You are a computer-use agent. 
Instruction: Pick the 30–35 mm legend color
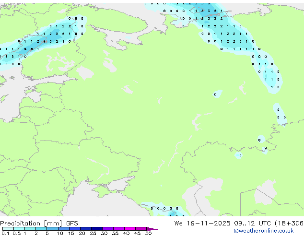tap(108, 229)
